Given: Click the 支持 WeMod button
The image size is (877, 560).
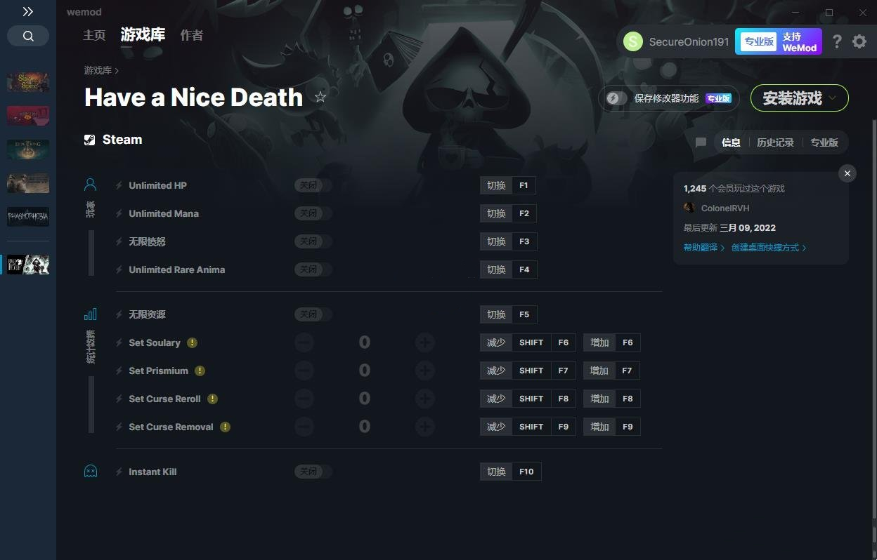Looking at the screenshot, I should pyautogui.click(x=779, y=41).
